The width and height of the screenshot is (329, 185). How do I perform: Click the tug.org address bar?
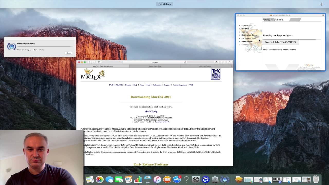point(155,62)
